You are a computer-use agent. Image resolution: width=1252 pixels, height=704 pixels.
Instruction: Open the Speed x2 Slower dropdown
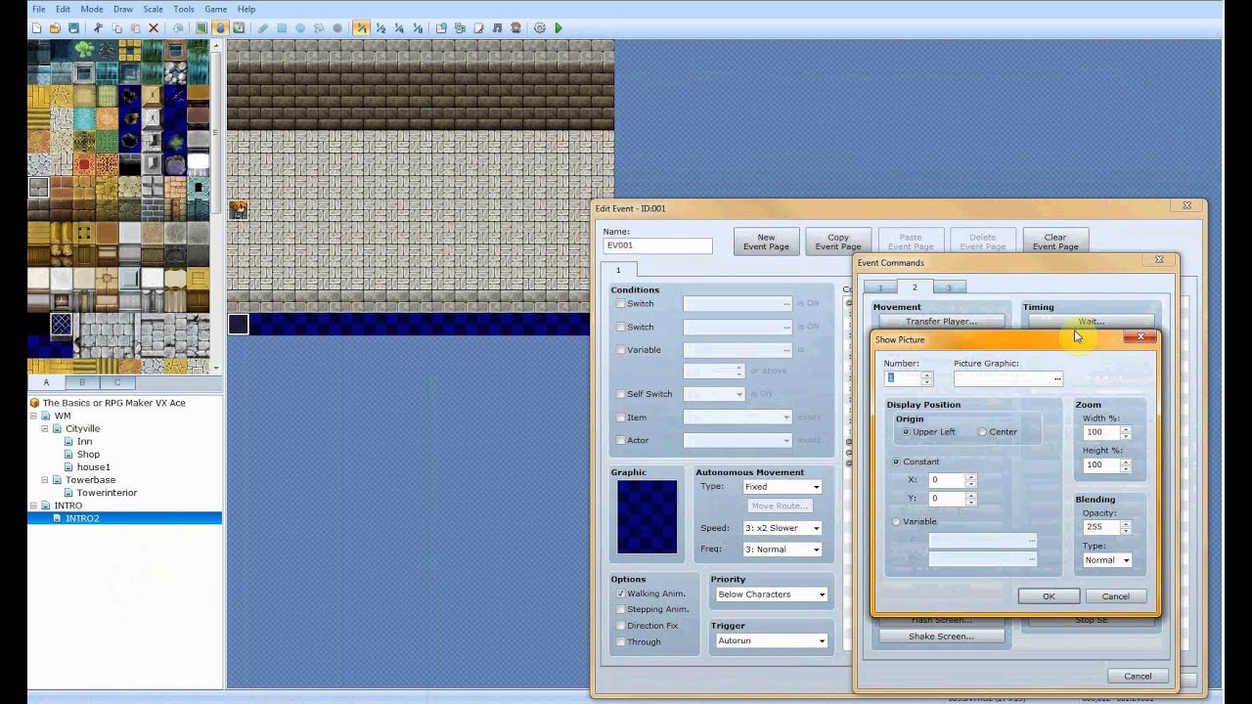(x=782, y=528)
